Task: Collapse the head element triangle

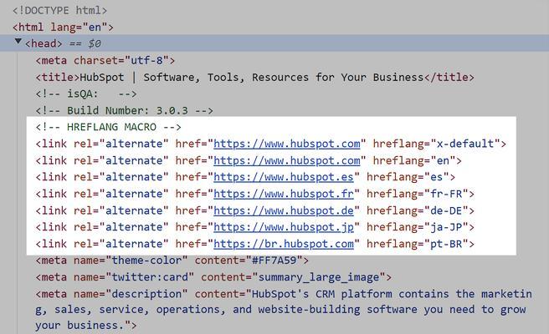Action: [x=18, y=42]
